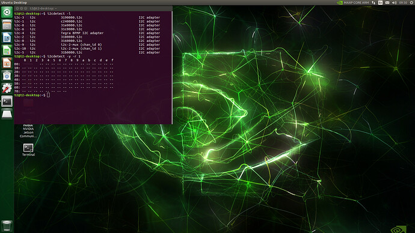Launch LibreOffice Calc from the launcher
Image resolution: width=415 pixels, height=233 pixels.
click(x=7, y=50)
